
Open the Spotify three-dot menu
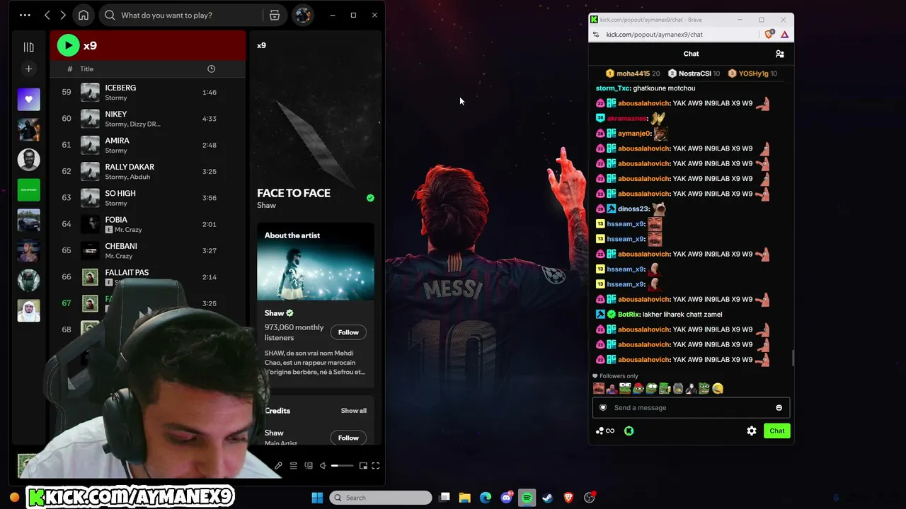coord(25,15)
